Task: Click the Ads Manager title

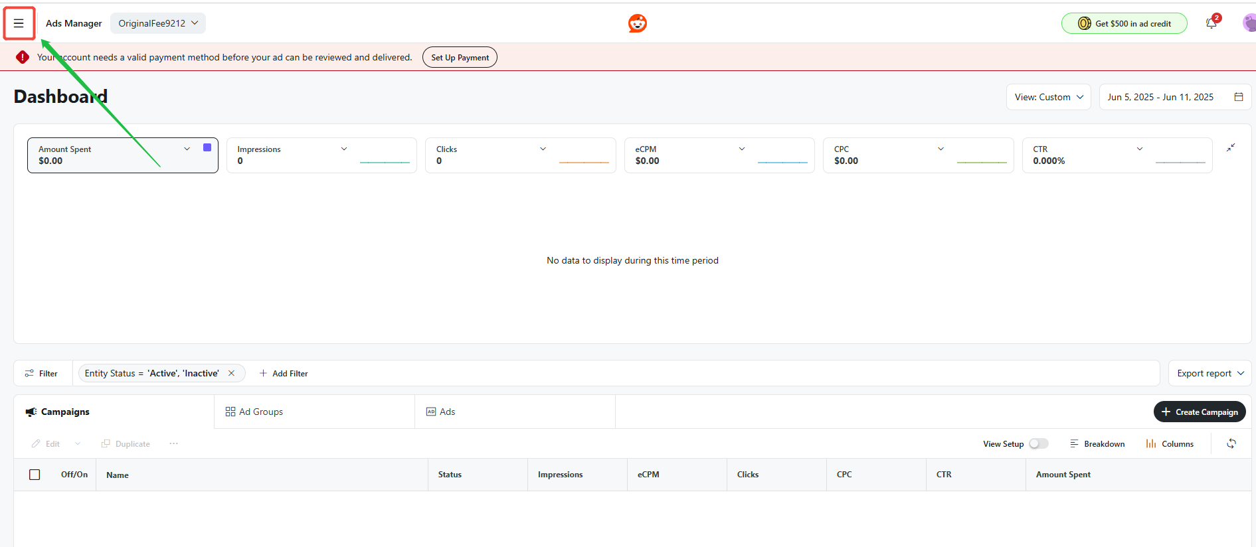Action: tap(74, 23)
